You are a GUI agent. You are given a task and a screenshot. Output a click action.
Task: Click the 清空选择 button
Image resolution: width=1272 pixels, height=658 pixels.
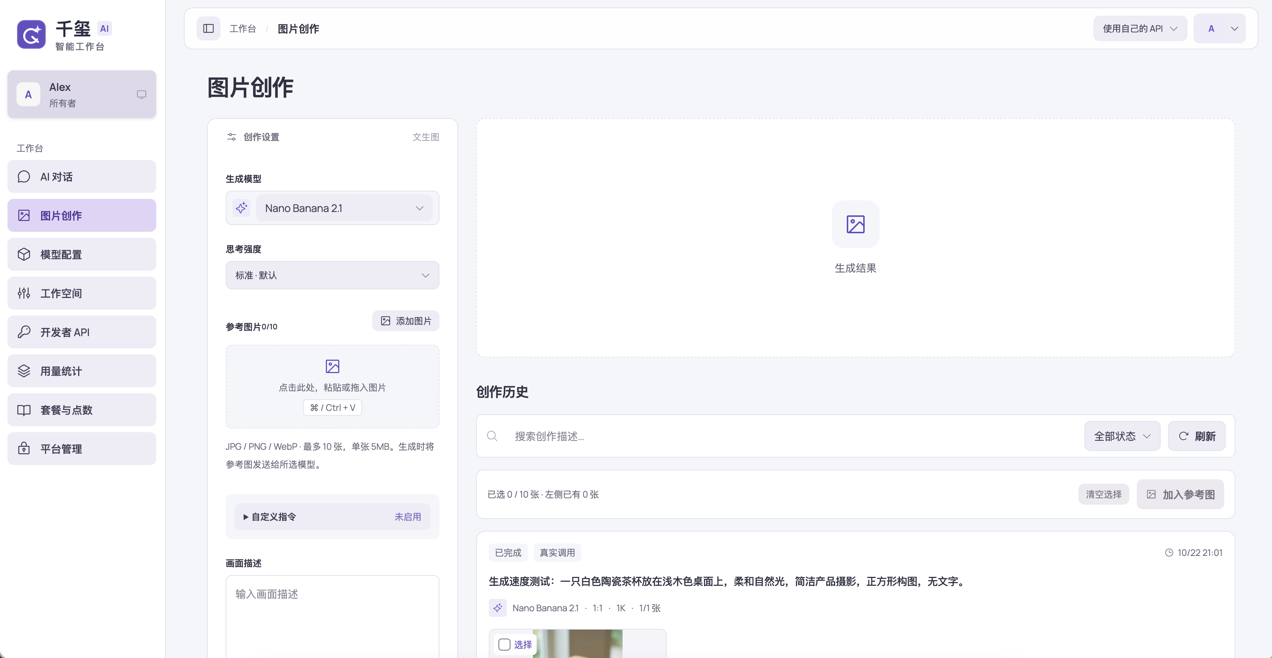(1103, 494)
